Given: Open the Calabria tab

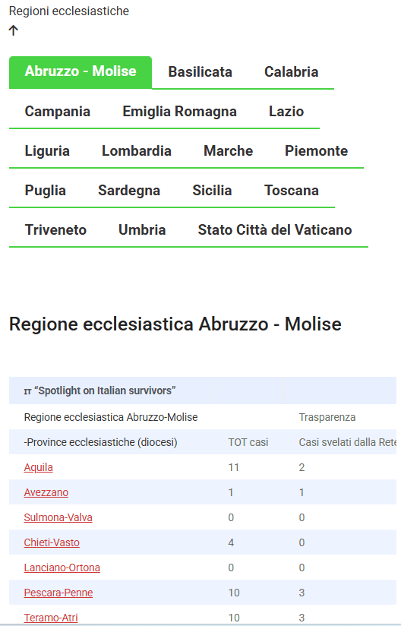Looking at the screenshot, I should tap(292, 72).
